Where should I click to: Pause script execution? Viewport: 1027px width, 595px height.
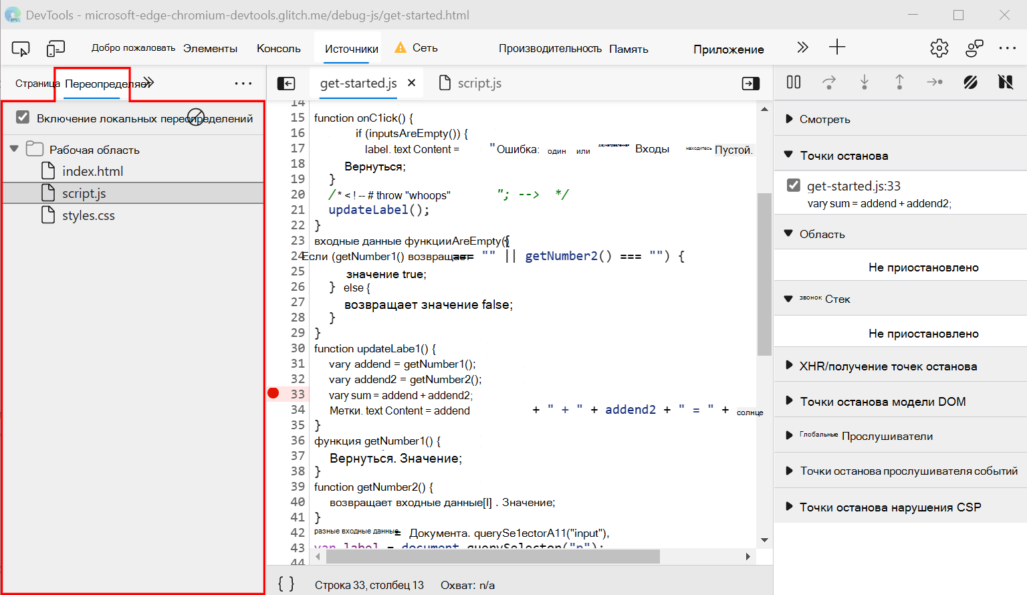(794, 82)
